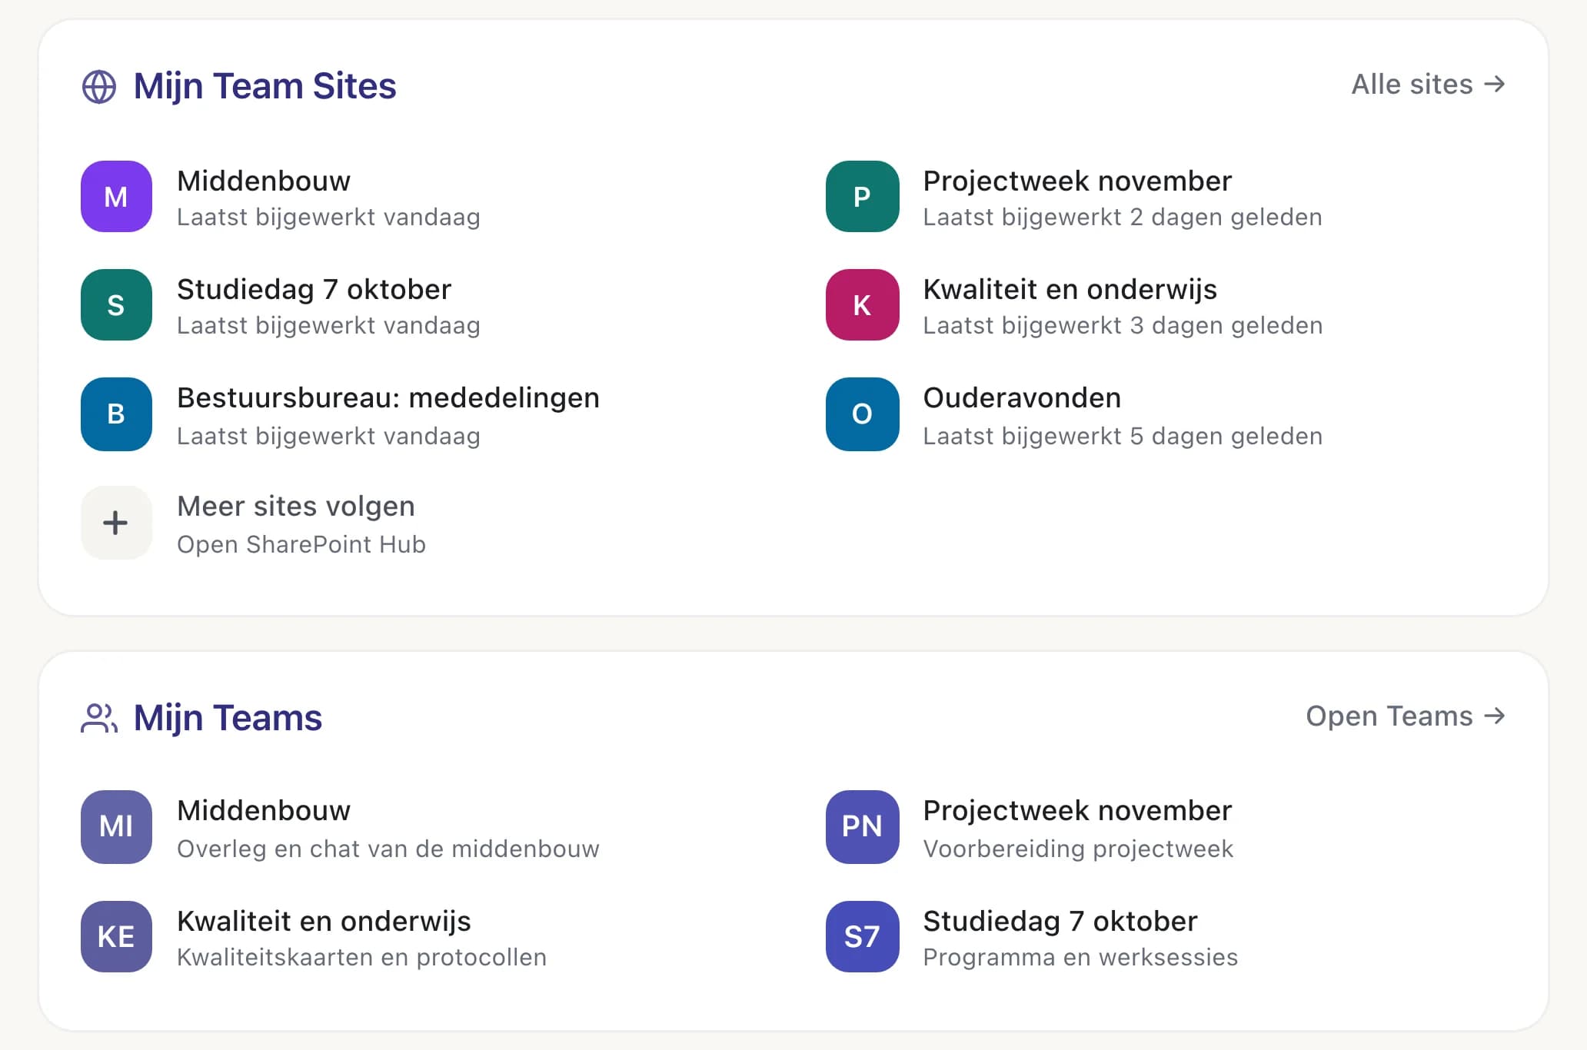This screenshot has width=1587, height=1050.
Task: Open the pink K Kwaliteit site icon
Action: (x=862, y=305)
